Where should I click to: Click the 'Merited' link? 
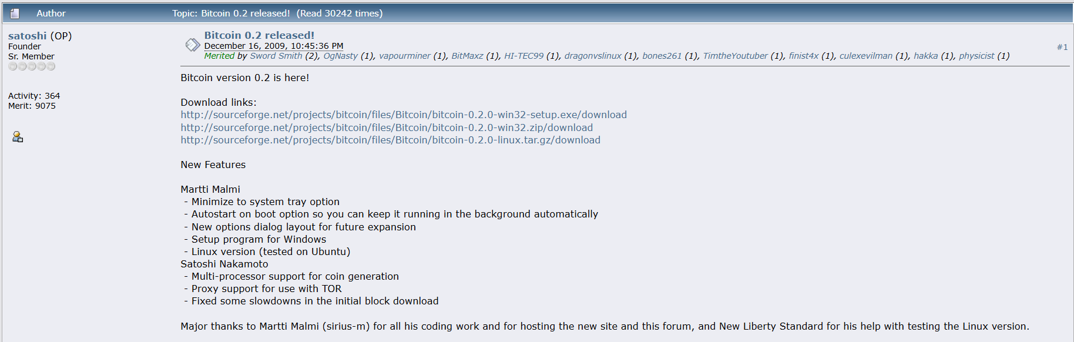219,56
